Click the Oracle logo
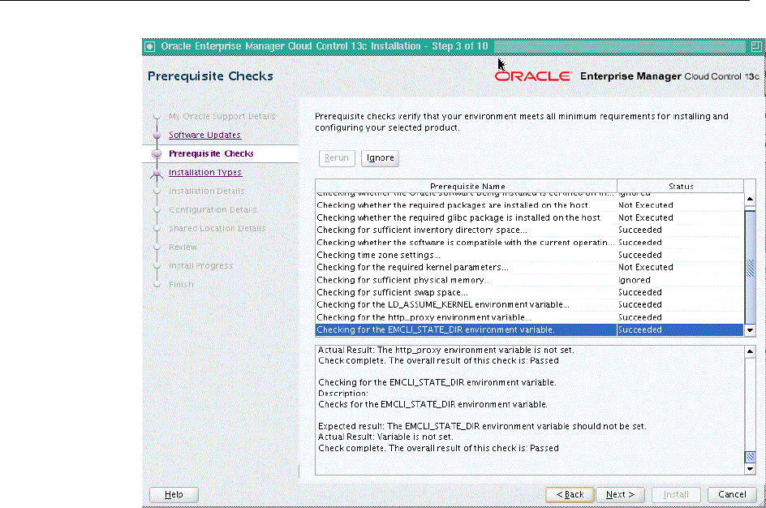This screenshot has width=766, height=508. [x=533, y=76]
